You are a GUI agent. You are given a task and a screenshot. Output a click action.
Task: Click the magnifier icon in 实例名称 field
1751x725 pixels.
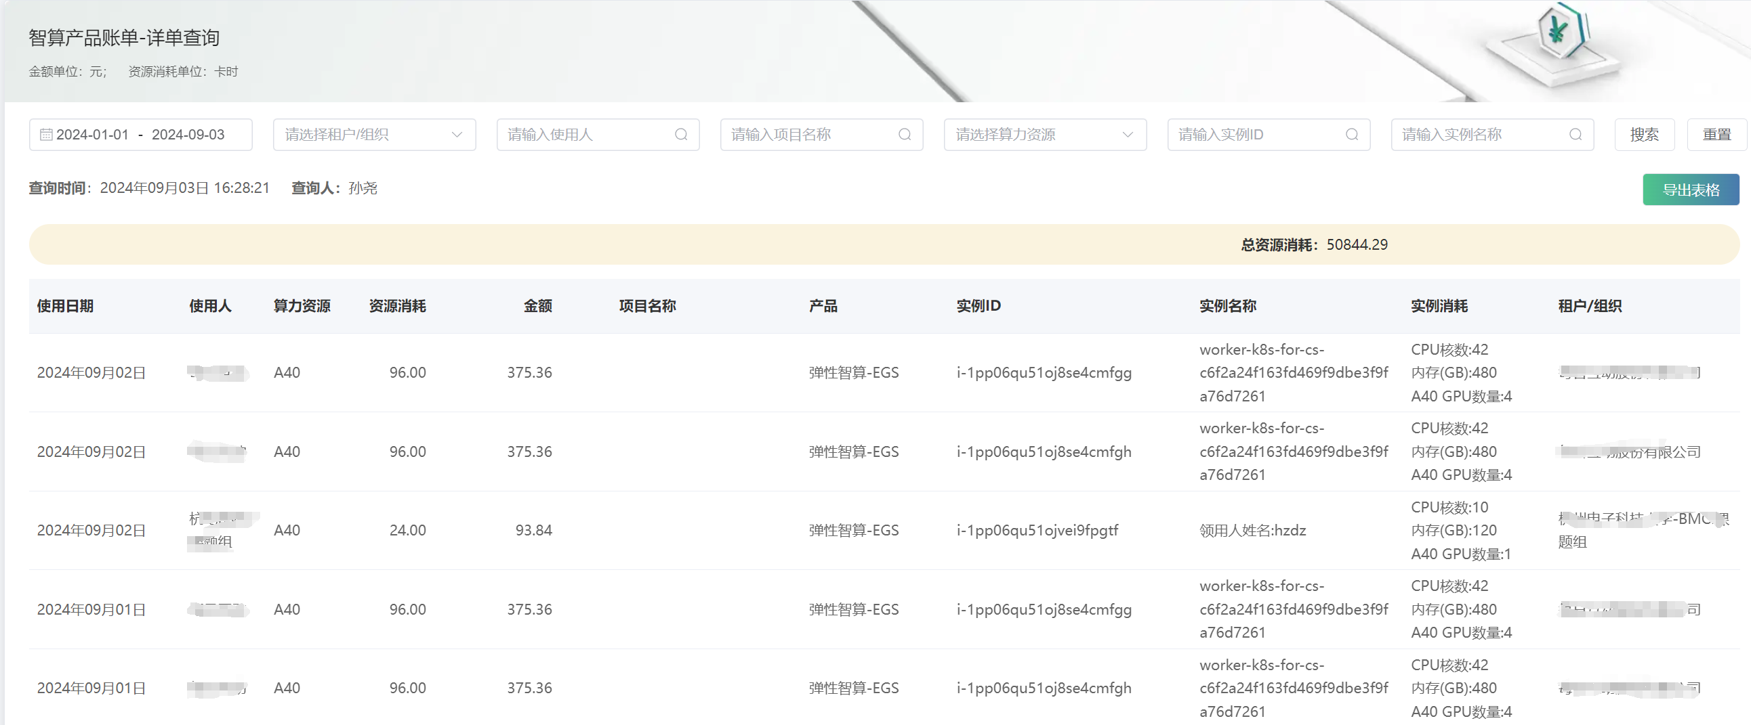1575,135
